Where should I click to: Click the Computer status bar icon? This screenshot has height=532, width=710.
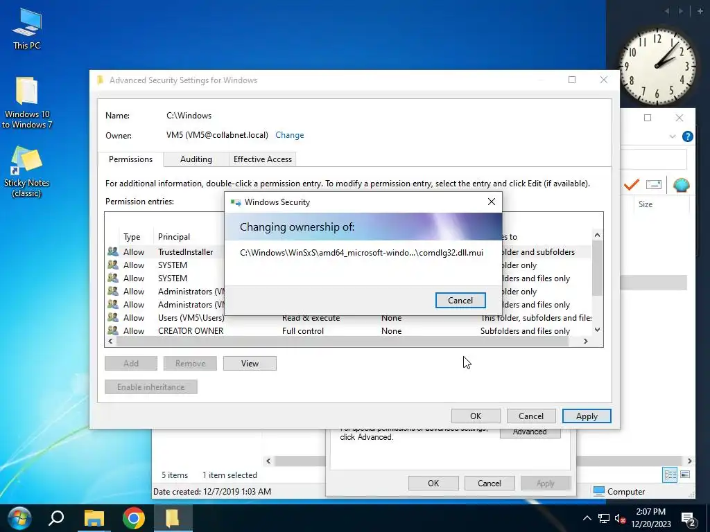[598, 491]
